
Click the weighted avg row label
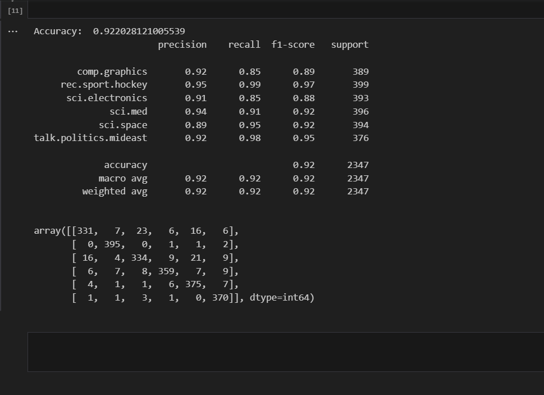point(115,192)
